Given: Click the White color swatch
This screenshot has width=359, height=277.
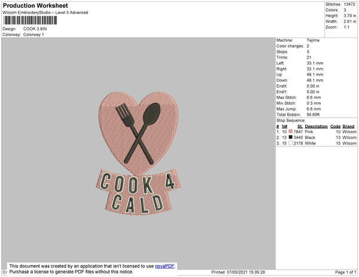Looking at the screenshot, I should [x=291, y=143].
